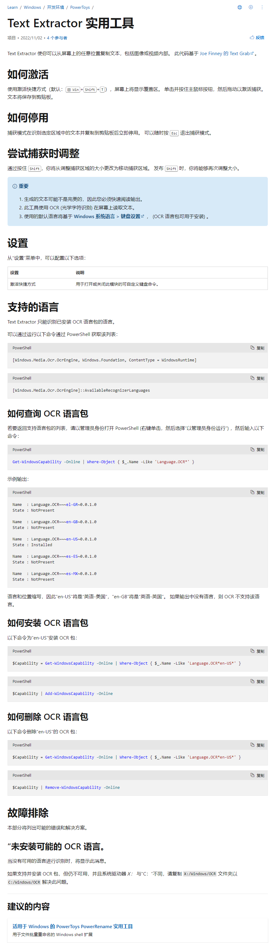Click the 故障排除 heading
The width and height of the screenshot is (276, 943).
(28, 813)
